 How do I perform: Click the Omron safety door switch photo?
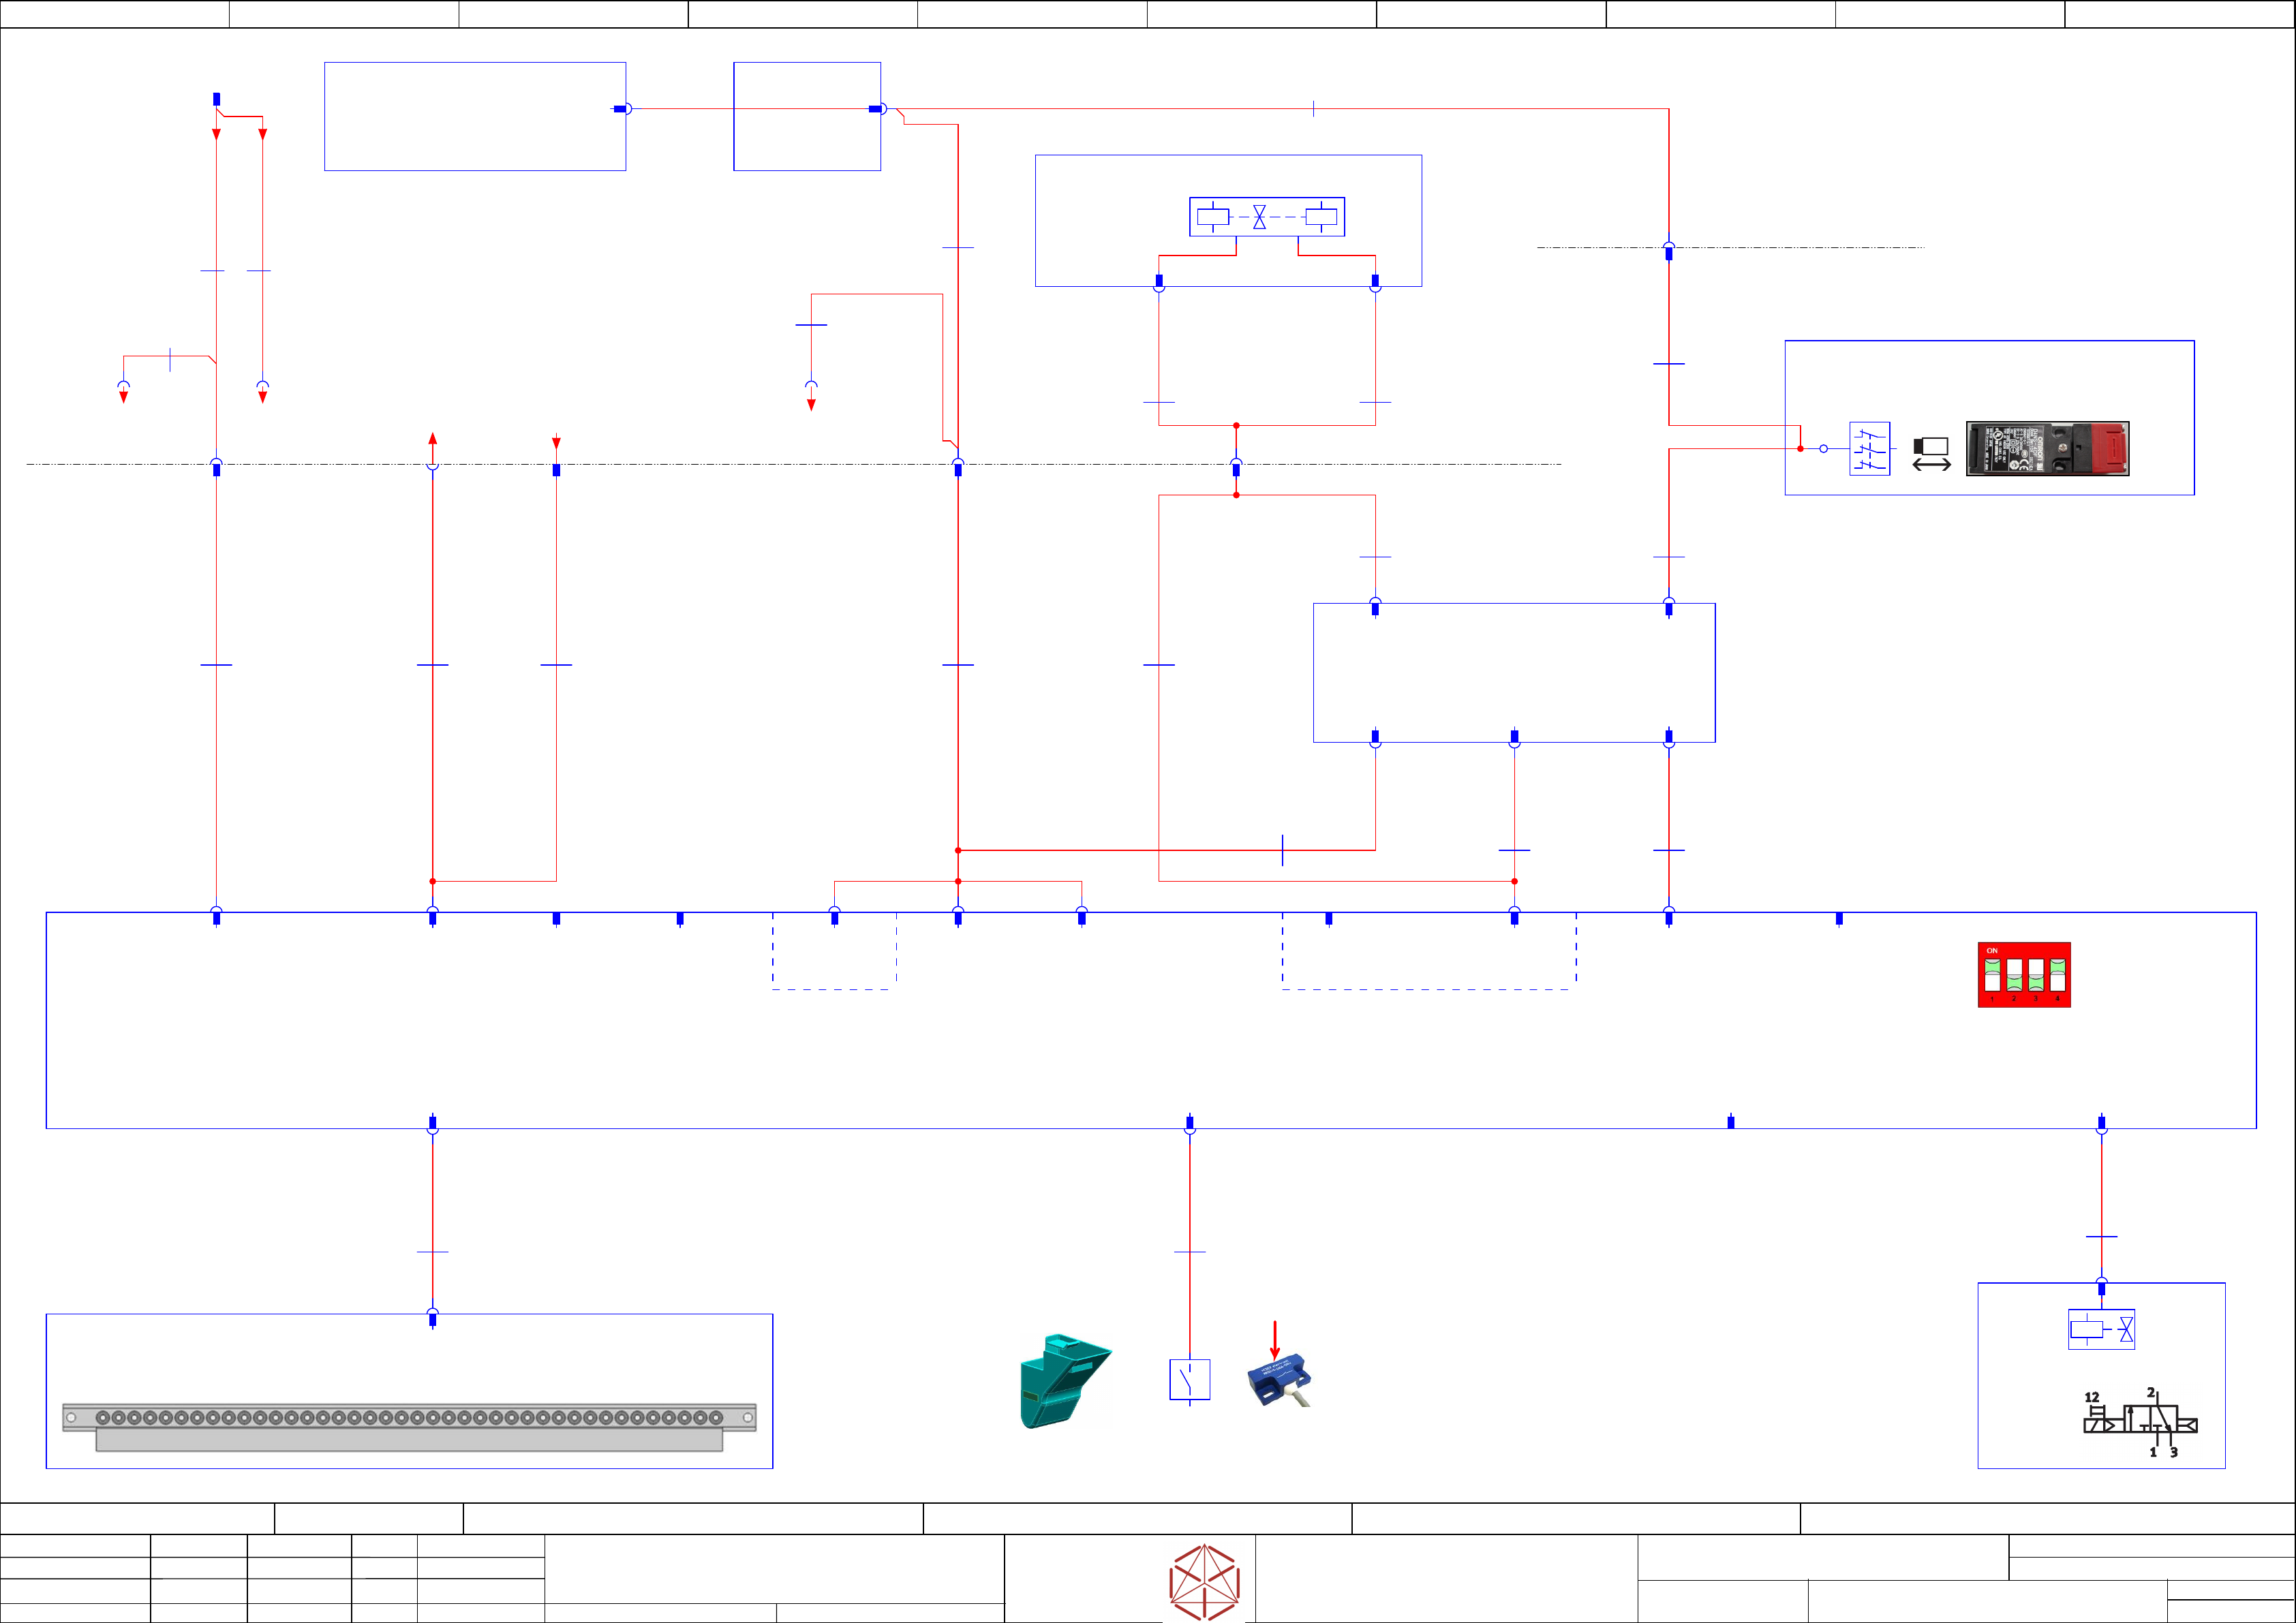[2047, 448]
